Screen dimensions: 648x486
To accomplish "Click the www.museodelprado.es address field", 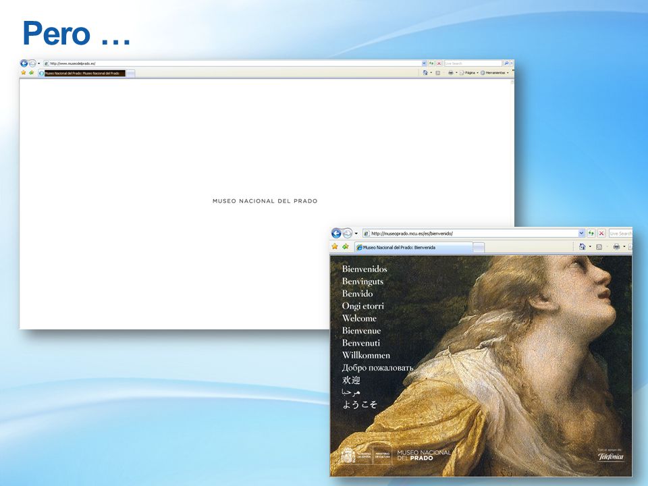I will pos(235,63).
